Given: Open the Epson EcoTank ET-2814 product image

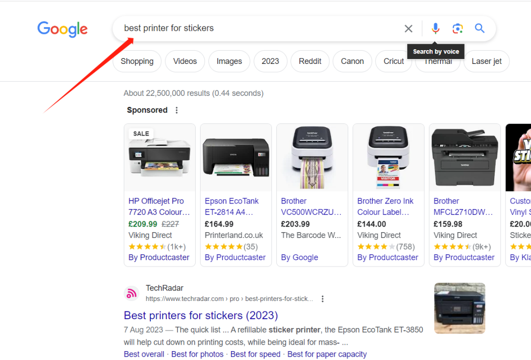Looking at the screenshot, I should coord(236,157).
